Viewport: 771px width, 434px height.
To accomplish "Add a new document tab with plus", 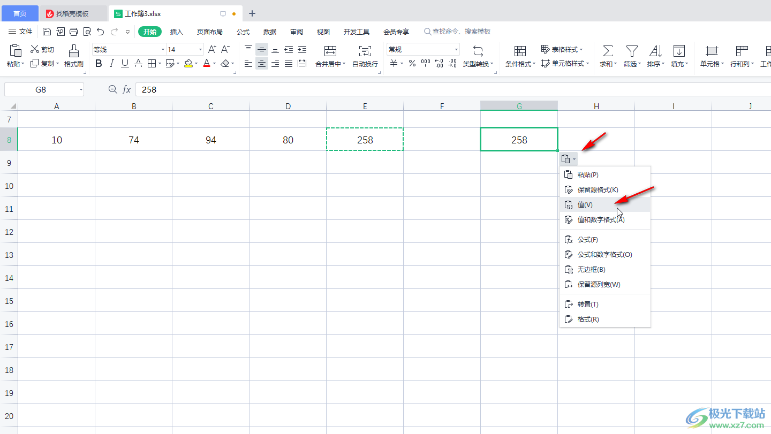I will point(252,13).
